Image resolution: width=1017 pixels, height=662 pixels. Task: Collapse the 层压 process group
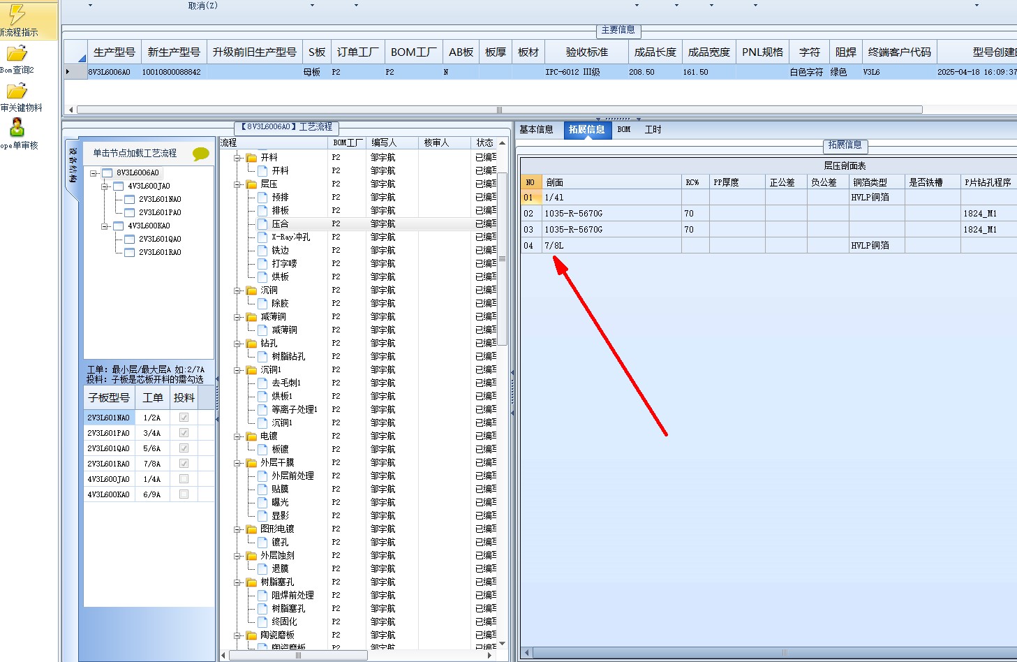pyautogui.click(x=237, y=184)
